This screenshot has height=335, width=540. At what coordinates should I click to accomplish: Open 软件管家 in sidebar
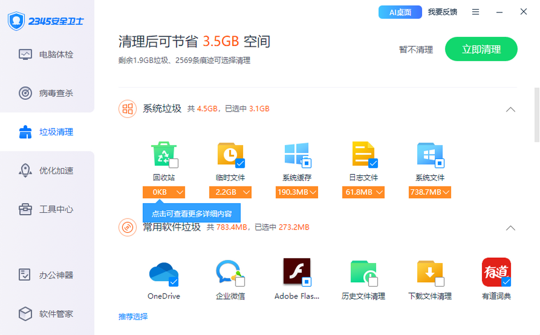pyautogui.click(x=47, y=314)
